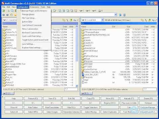Click the blue back arrow in the left panel header

click(75, 20)
